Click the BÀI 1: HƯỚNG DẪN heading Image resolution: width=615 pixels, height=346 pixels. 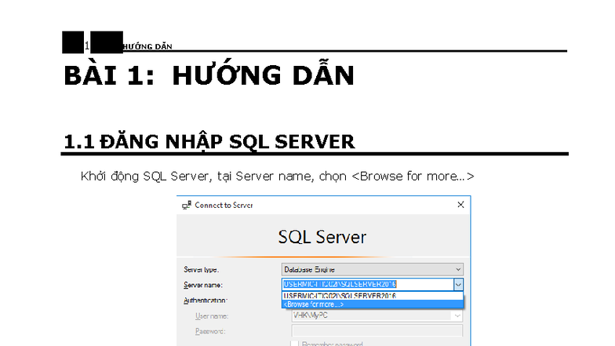click(x=209, y=75)
